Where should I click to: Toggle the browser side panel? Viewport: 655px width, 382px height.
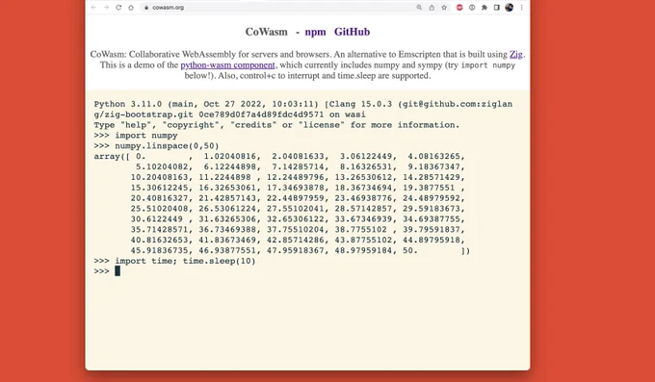point(497,8)
